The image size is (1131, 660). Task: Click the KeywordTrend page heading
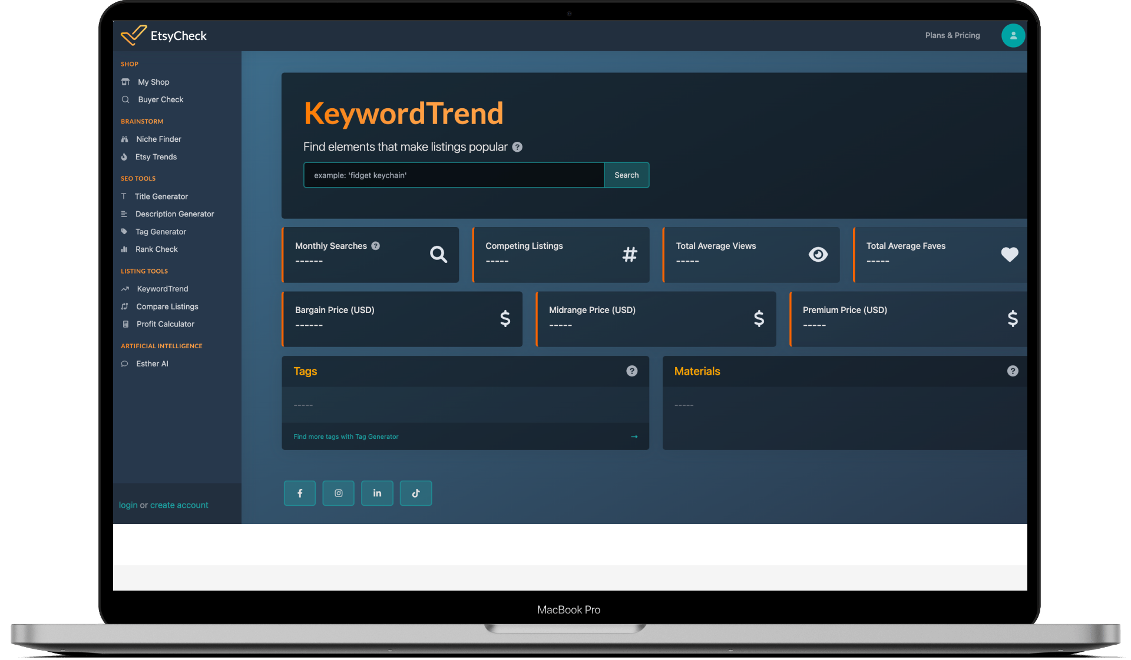[404, 114]
